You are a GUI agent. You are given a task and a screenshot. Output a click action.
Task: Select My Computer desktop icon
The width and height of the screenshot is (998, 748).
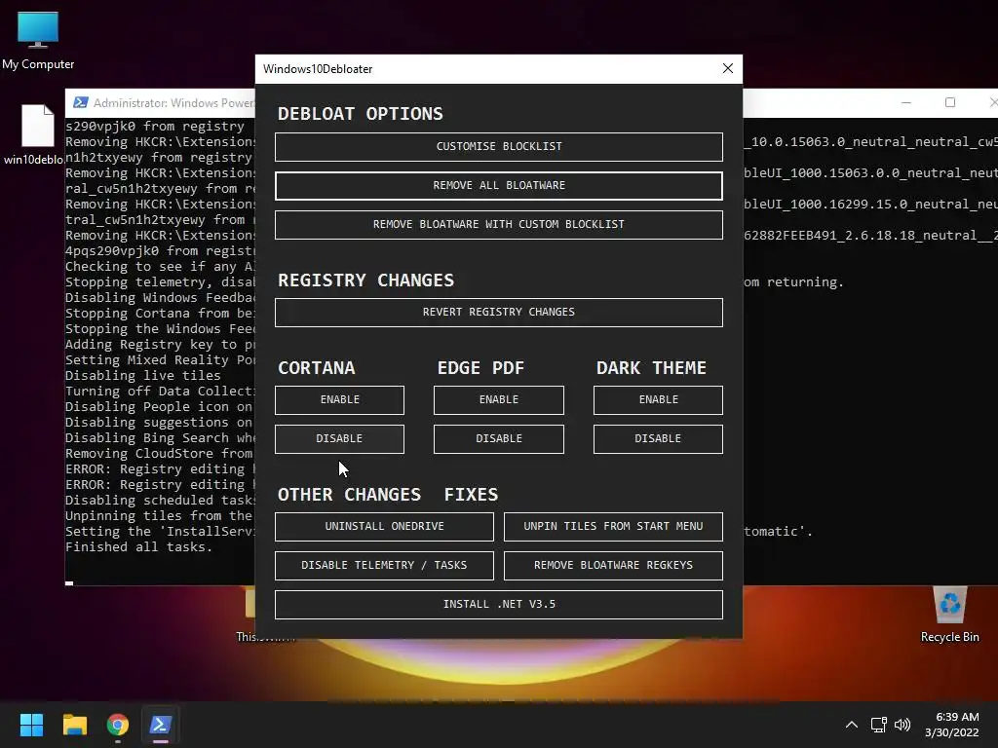(x=38, y=40)
